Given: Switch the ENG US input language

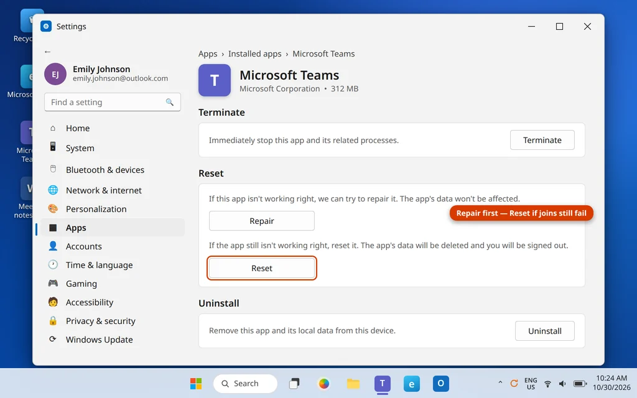Looking at the screenshot, I should (531, 383).
